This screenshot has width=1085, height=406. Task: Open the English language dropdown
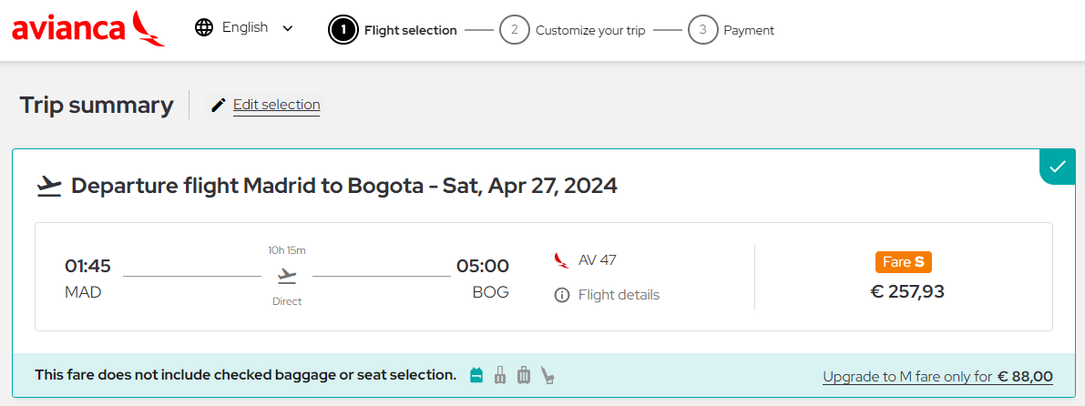[245, 27]
